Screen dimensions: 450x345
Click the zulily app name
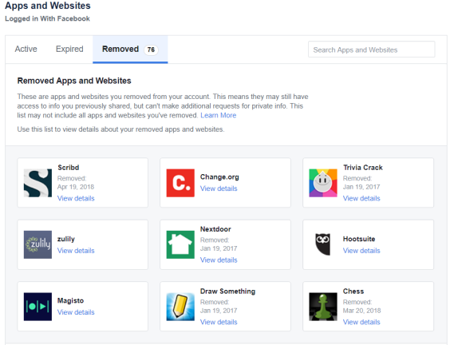click(66, 239)
